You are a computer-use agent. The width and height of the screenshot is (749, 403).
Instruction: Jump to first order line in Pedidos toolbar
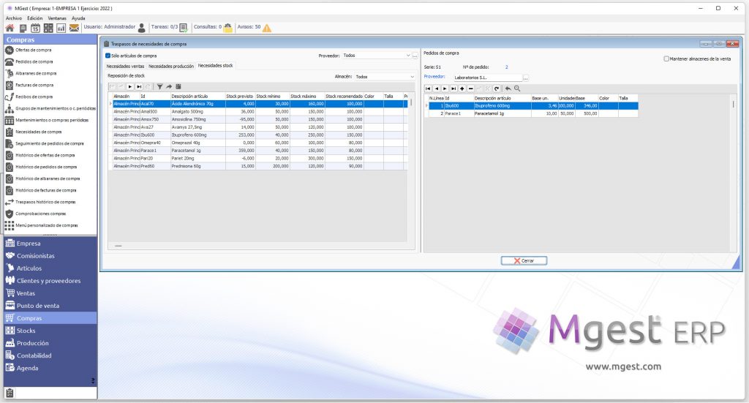[x=428, y=88]
